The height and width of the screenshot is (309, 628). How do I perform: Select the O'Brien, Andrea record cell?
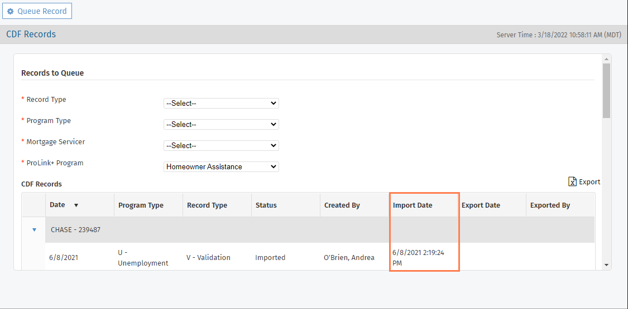[x=349, y=258]
